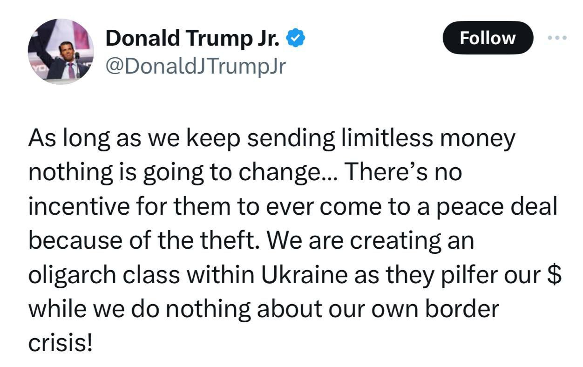Click the final word "crisis!"
Viewport: 583px width, 367px height.
tap(61, 344)
